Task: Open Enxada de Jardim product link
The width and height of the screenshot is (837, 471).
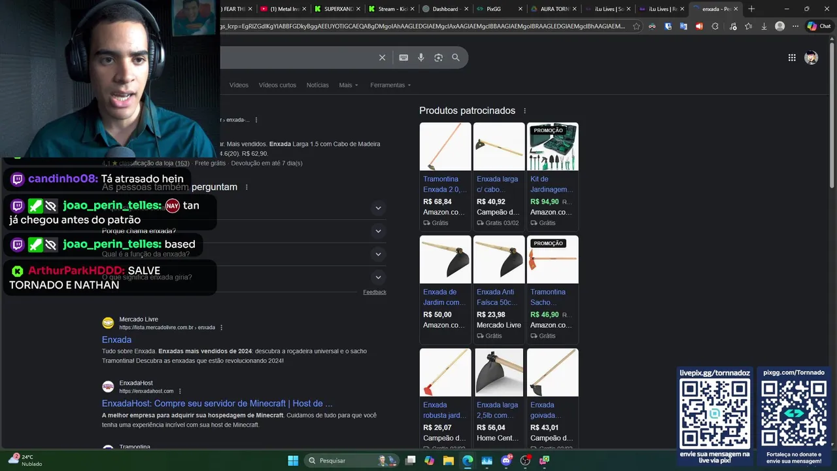Action: (445, 297)
